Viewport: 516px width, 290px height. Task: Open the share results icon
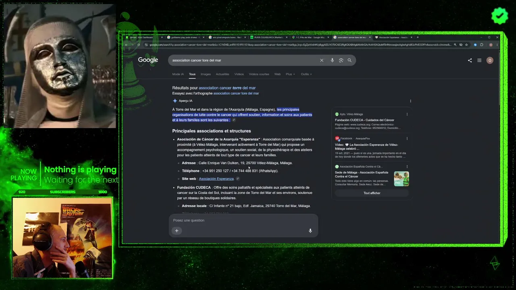470,60
